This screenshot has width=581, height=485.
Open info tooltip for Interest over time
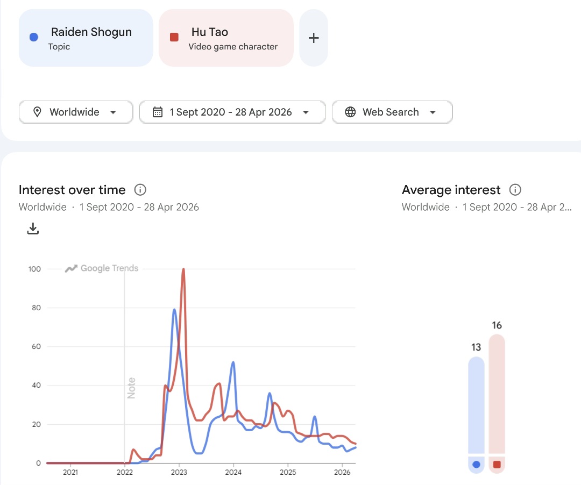click(140, 190)
